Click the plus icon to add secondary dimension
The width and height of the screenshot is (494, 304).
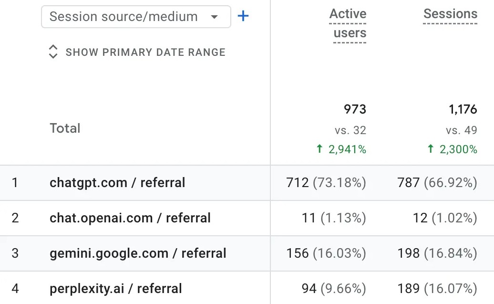tap(243, 17)
